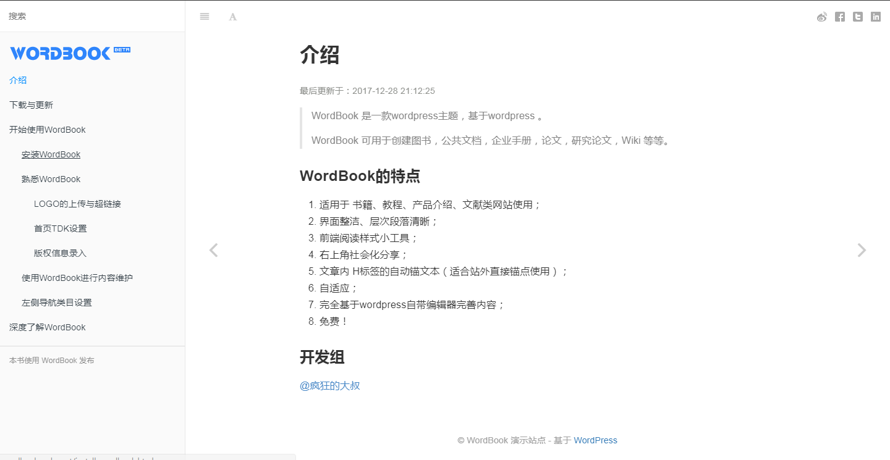
Task: Share the page on Twitter
Action: [858, 17]
